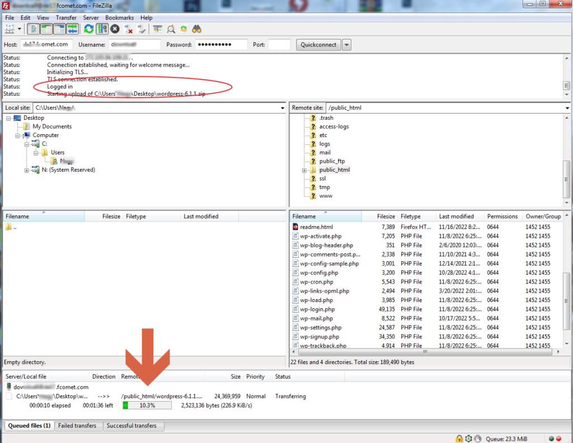Enable synchronized browsing
Viewport: 573px width, 443px height.
tap(184, 29)
